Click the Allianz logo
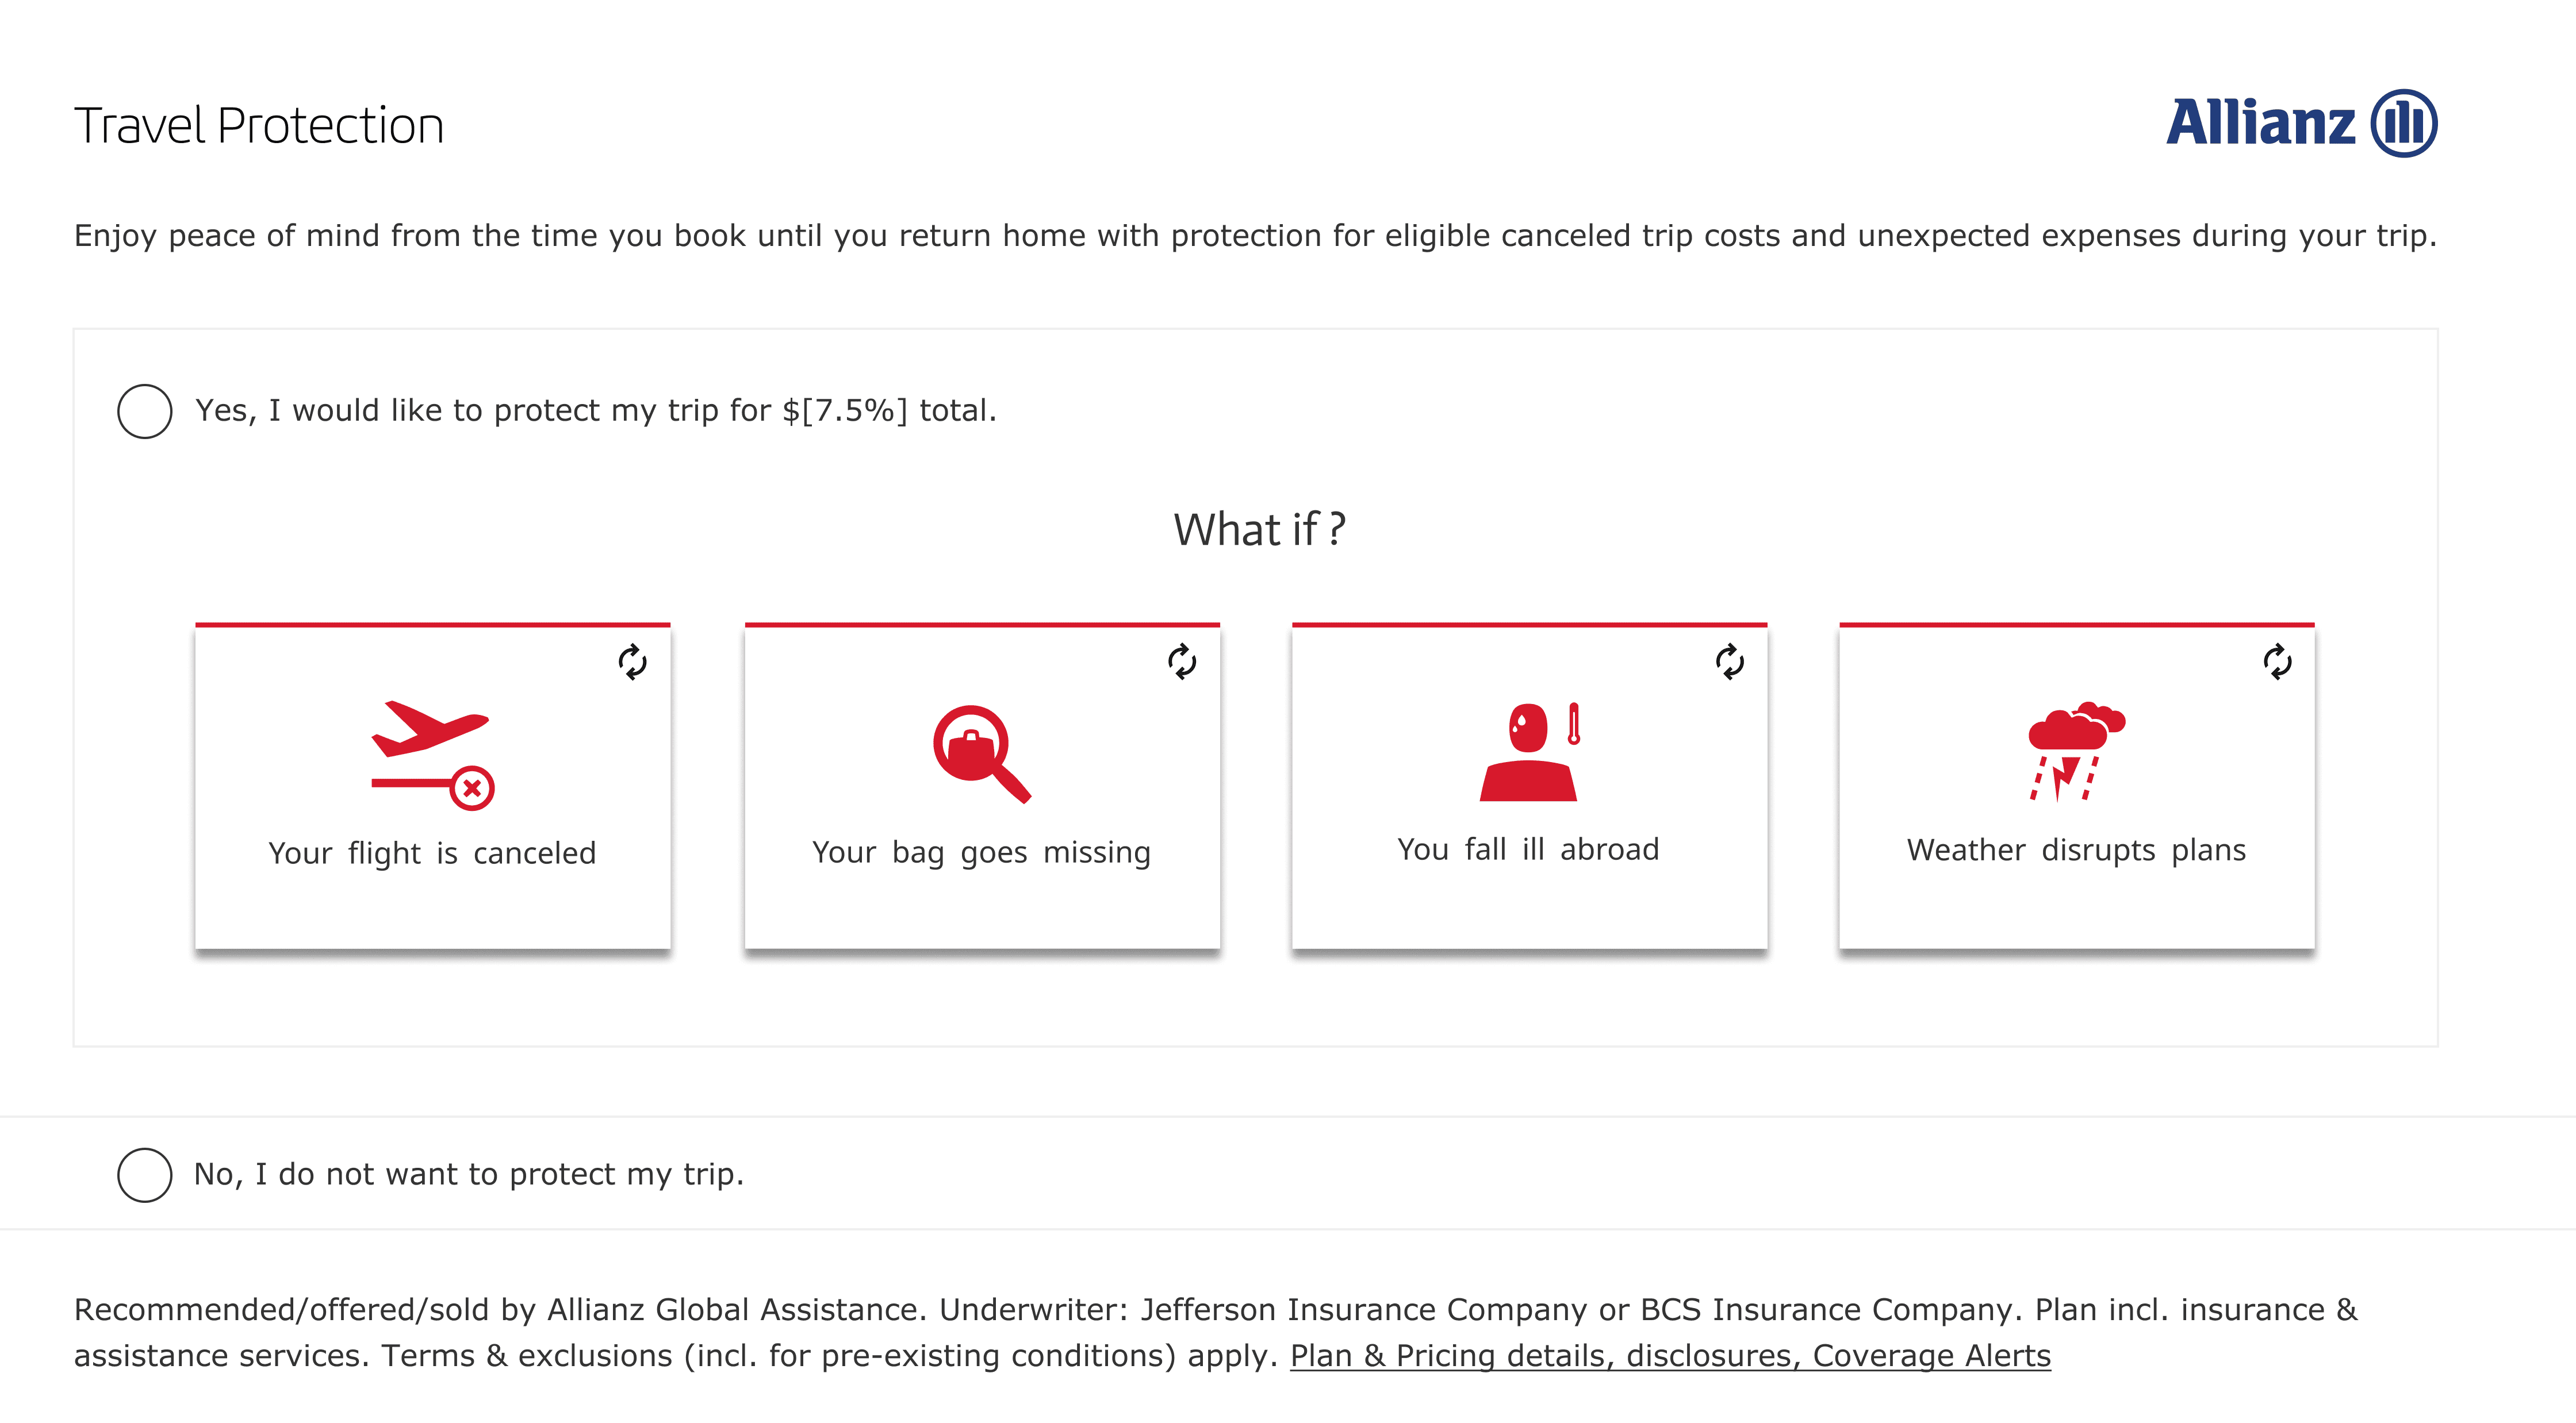2576x1423 pixels. (2301, 124)
